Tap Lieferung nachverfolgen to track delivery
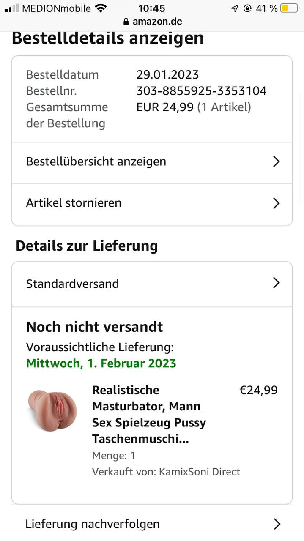The height and width of the screenshot is (541, 304). (x=93, y=524)
